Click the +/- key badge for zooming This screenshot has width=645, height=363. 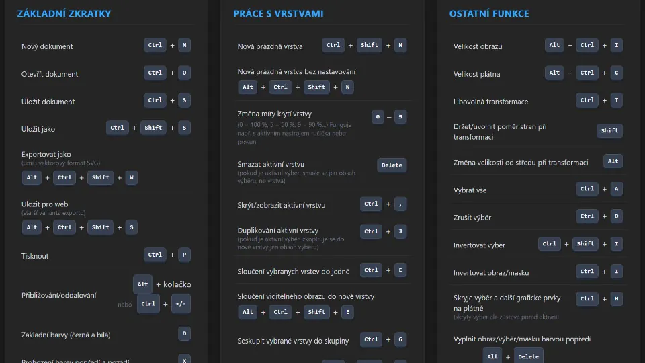[181, 304]
